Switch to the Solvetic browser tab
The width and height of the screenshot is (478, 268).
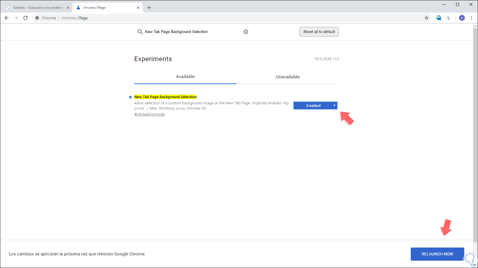pos(38,8)
